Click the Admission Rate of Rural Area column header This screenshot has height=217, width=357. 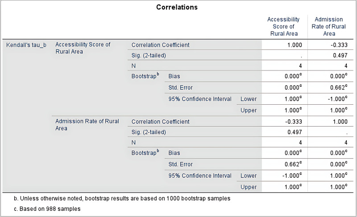(329, 27)
